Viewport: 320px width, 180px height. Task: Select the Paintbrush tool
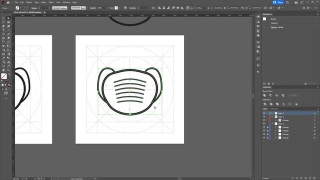point(8,34)
